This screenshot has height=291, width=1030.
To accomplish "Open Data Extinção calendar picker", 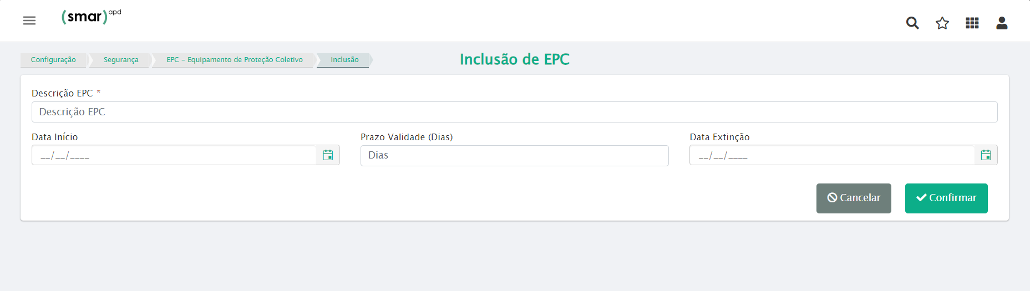I will point(986,155).
